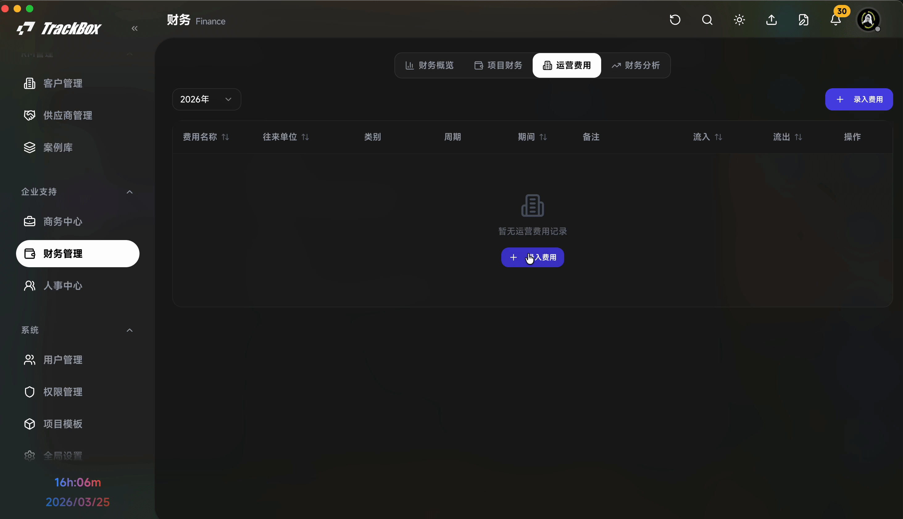This screenshot has height=519, width=903.
Task: Click the 系统 section label
Action: coord(30,330)
